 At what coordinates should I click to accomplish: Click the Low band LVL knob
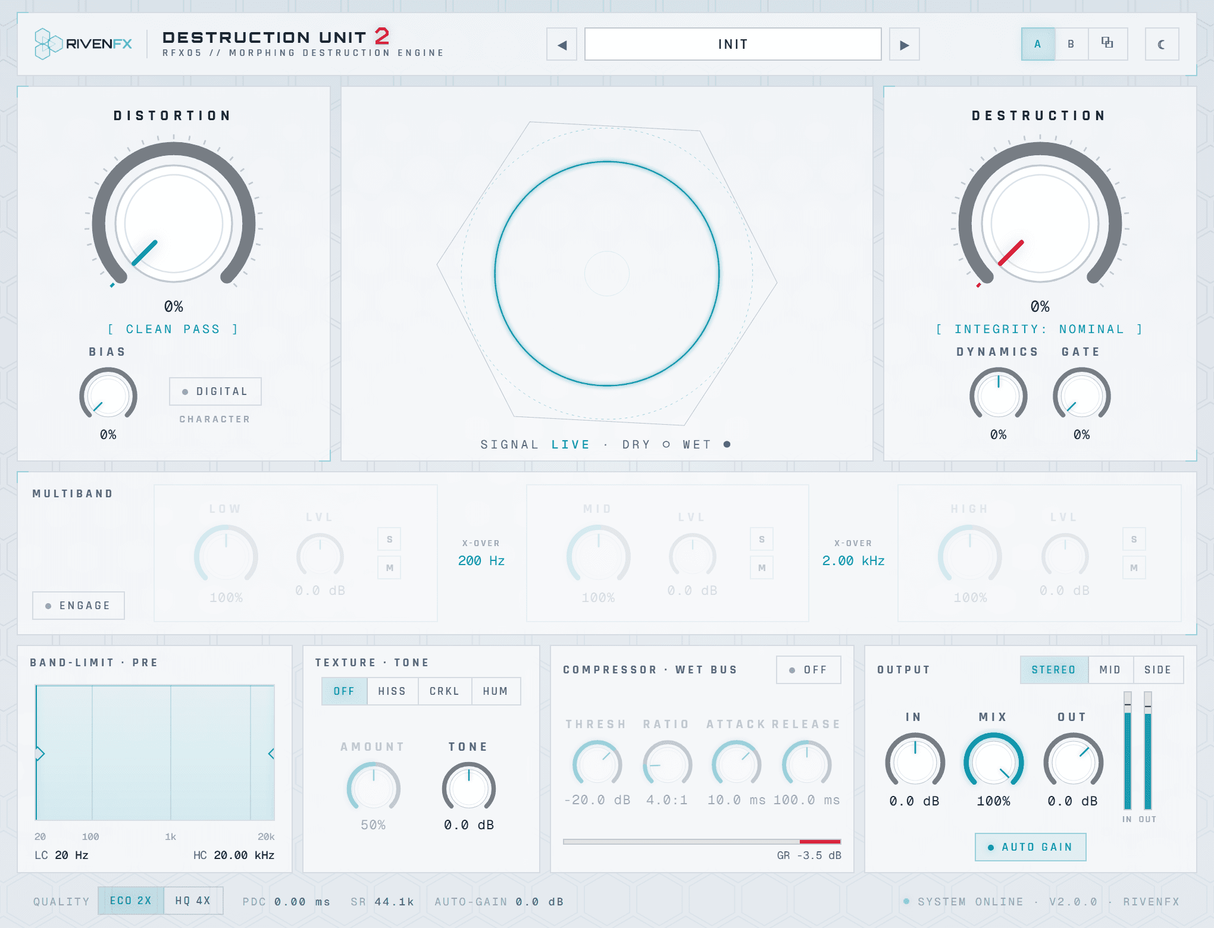(320, 556)
